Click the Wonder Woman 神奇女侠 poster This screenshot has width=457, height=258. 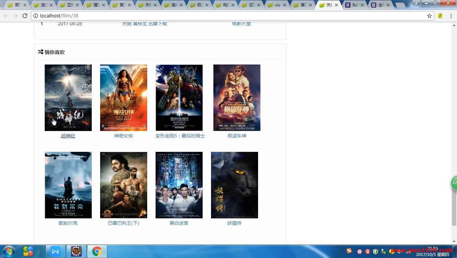point(124,98)
